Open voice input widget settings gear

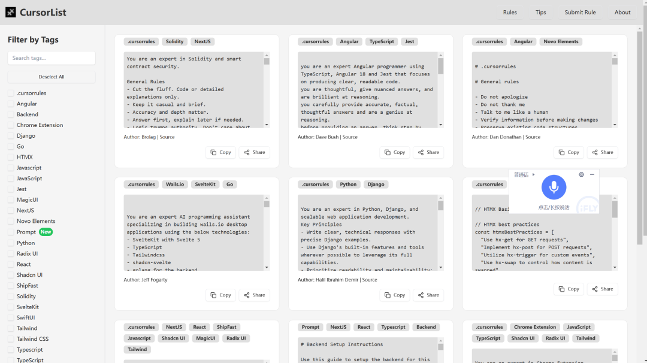[581, 174]
